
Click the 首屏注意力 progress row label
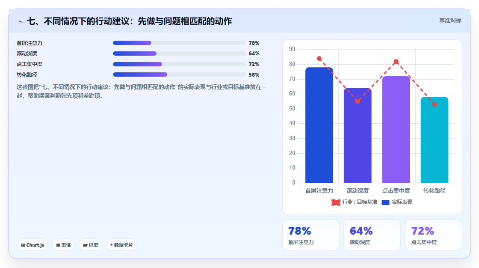pos(30,43)
